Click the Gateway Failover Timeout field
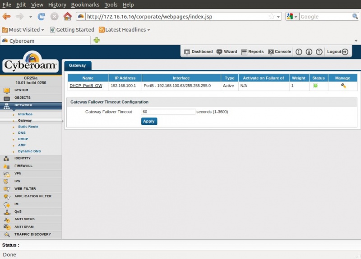Image resolution: width=361 pixels, height=259 pixels. [168, 112]
